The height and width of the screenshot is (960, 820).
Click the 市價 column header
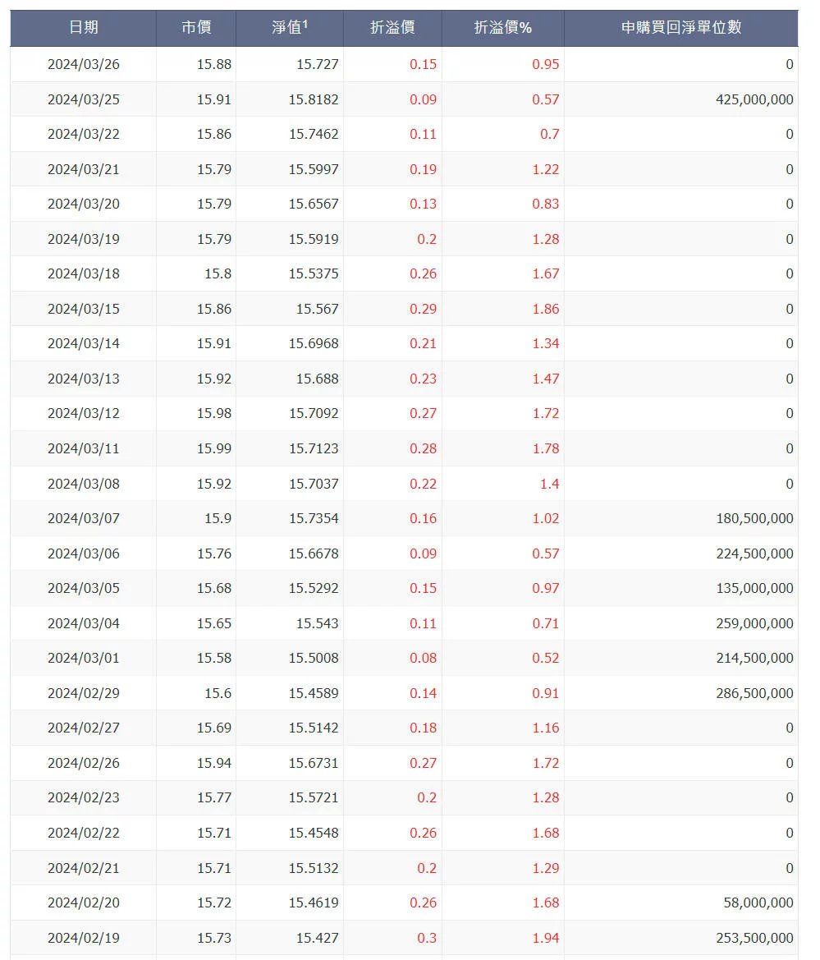click(x=196, y=28)
